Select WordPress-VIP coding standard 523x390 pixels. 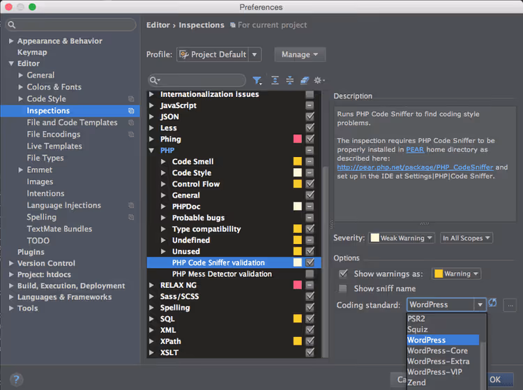(x=443, y=372)
